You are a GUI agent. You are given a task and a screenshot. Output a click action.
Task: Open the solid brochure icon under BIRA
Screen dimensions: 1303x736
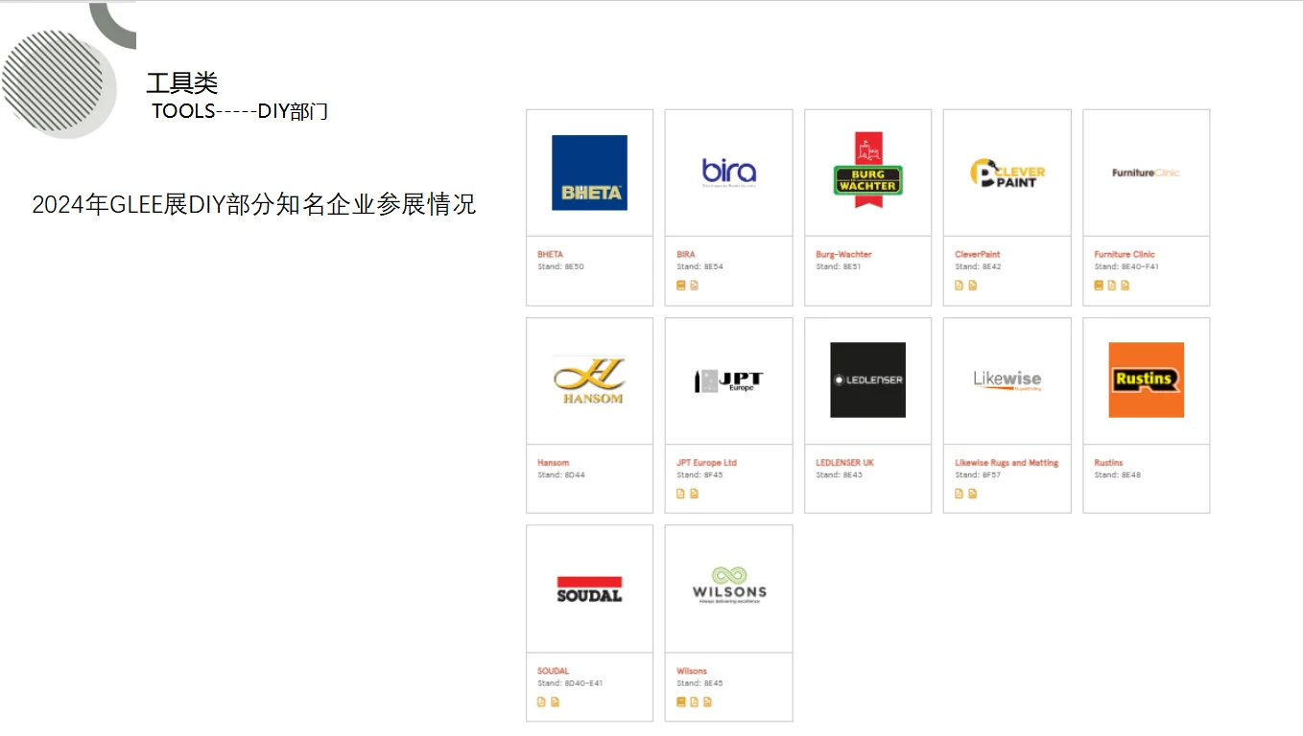pyautogui.click(x=681, y=286)
